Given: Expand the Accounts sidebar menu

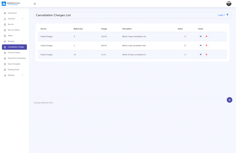Looking at the screenshot, I should point(14,19).
